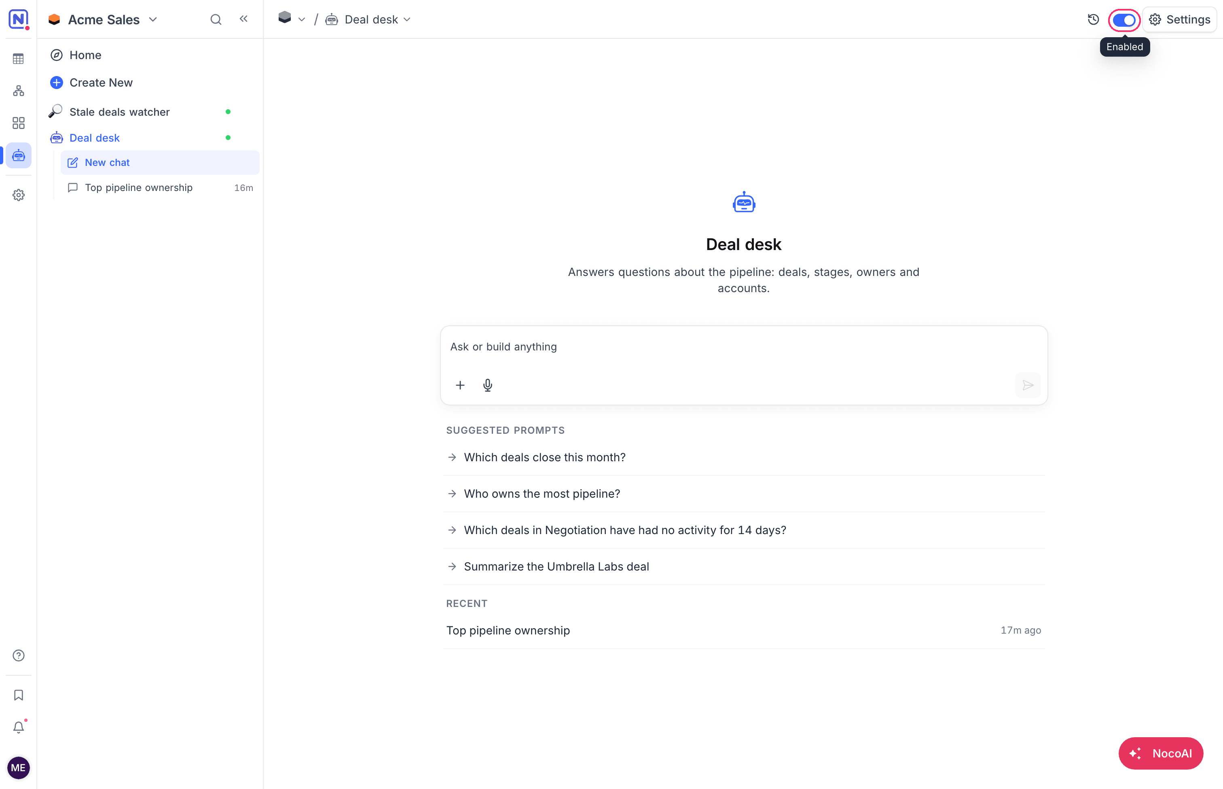Image resolution: width=1223 pixels, height=789 pixels.
Task: Start a New chat in sidebar
Action: coord(160,162)
